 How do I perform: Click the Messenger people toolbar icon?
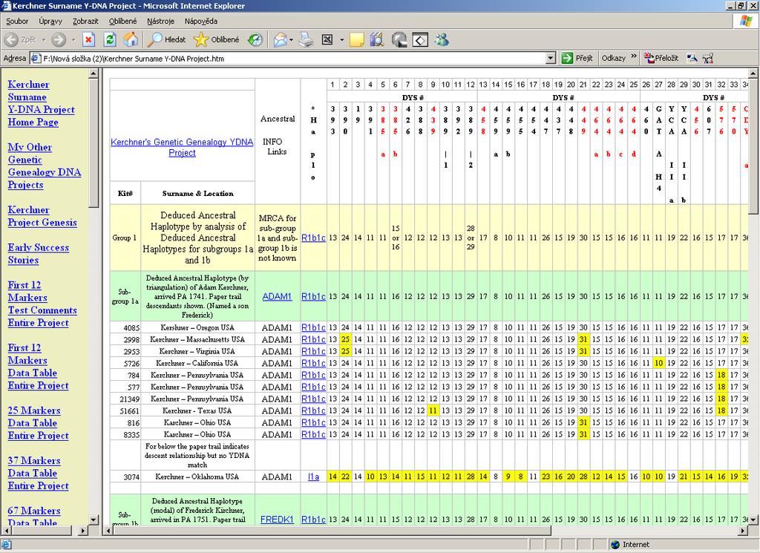tap(441, 40)
